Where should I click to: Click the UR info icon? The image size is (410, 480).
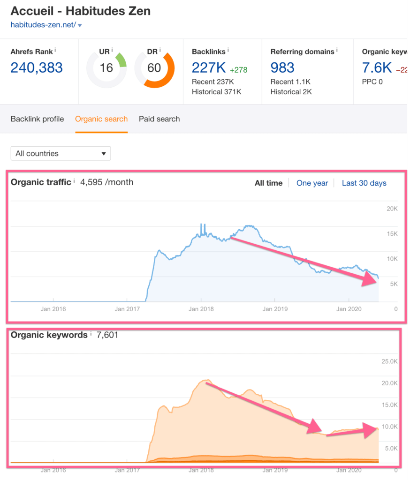(112, 50)
